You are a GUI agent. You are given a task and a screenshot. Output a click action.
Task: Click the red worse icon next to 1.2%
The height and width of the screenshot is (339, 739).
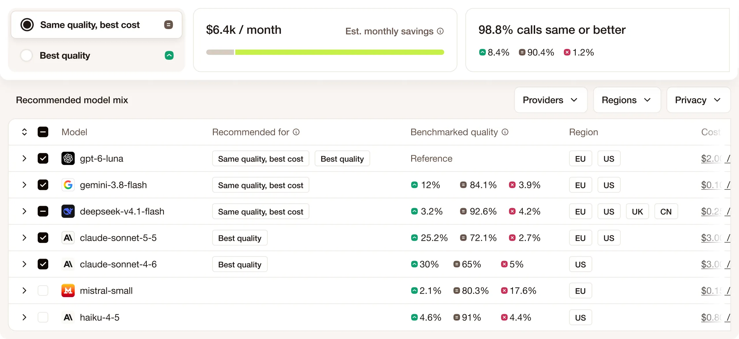pyautogui.click(x=567, y=52)
